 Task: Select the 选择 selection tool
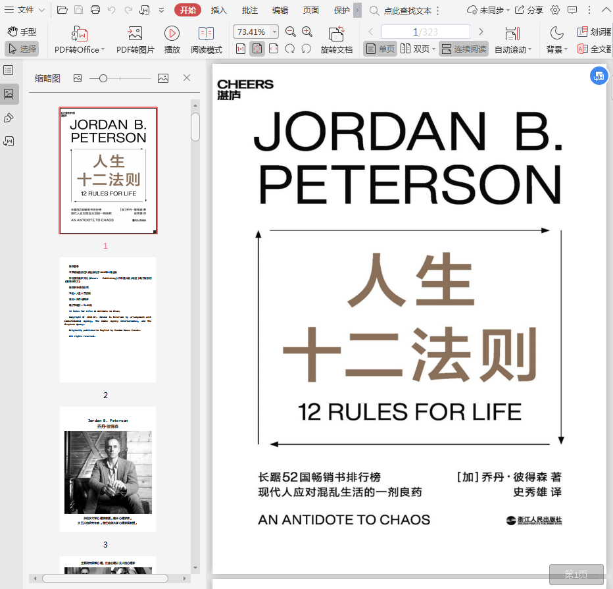click(22, 49)
